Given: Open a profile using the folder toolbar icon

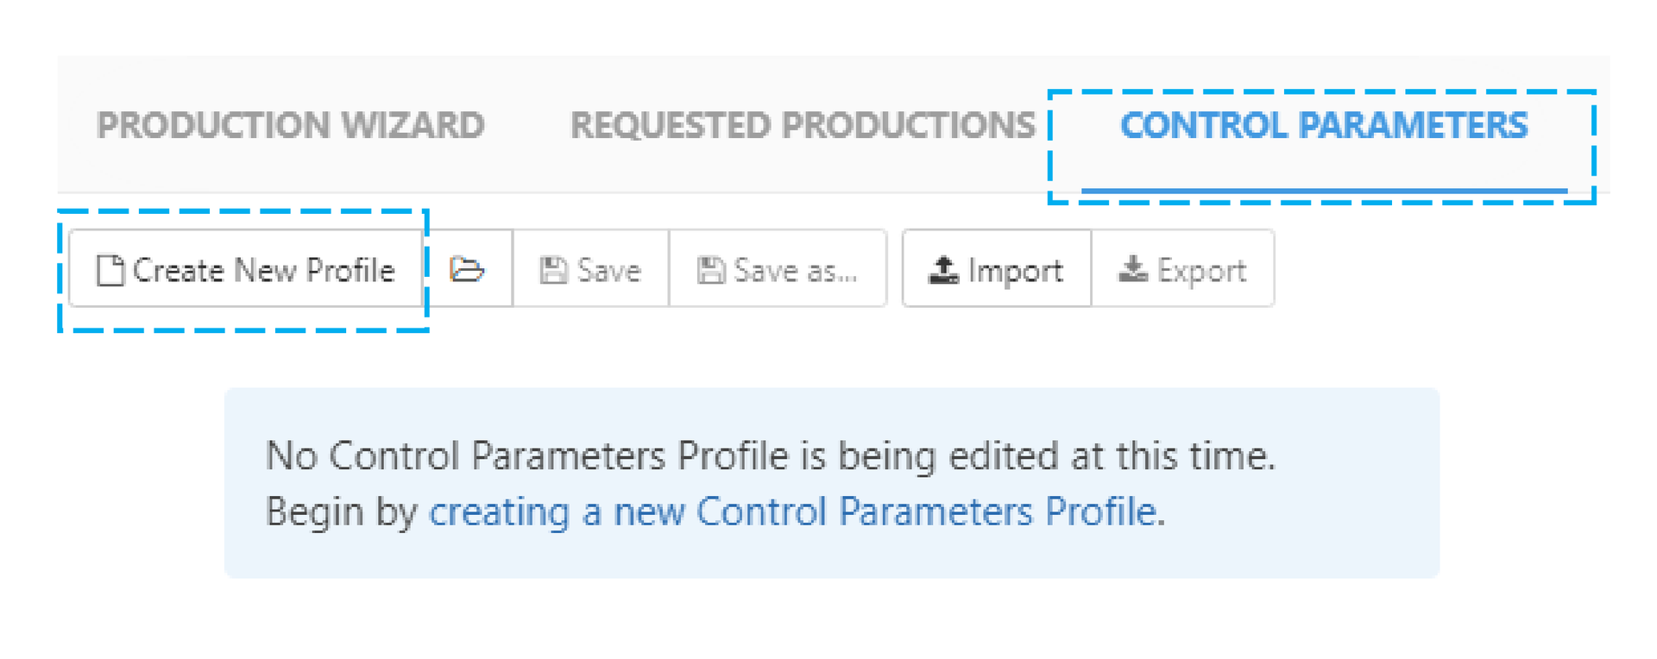Looking at the screenshot, I should click(x=466, y=269).
